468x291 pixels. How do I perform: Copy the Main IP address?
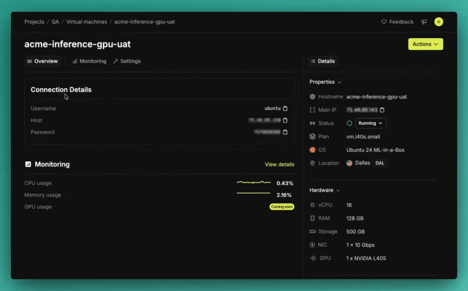click(x=382, y=110)
